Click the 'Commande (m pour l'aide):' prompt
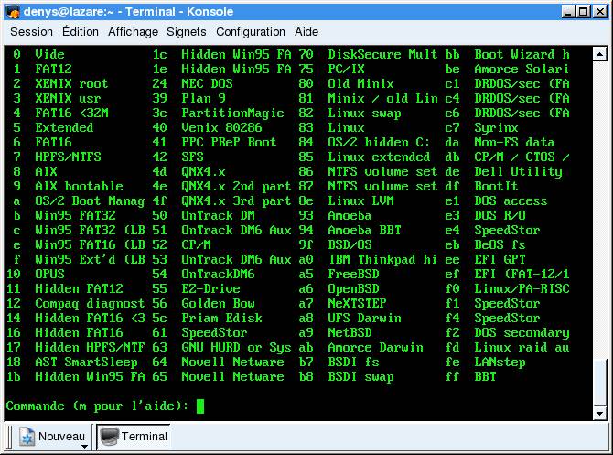The width and height of the screenshot is (613, 455). pos(97,406)
